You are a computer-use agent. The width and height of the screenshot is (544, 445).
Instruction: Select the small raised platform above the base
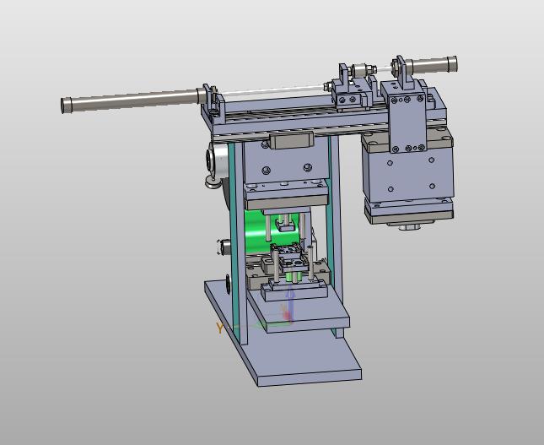[302, 312]
